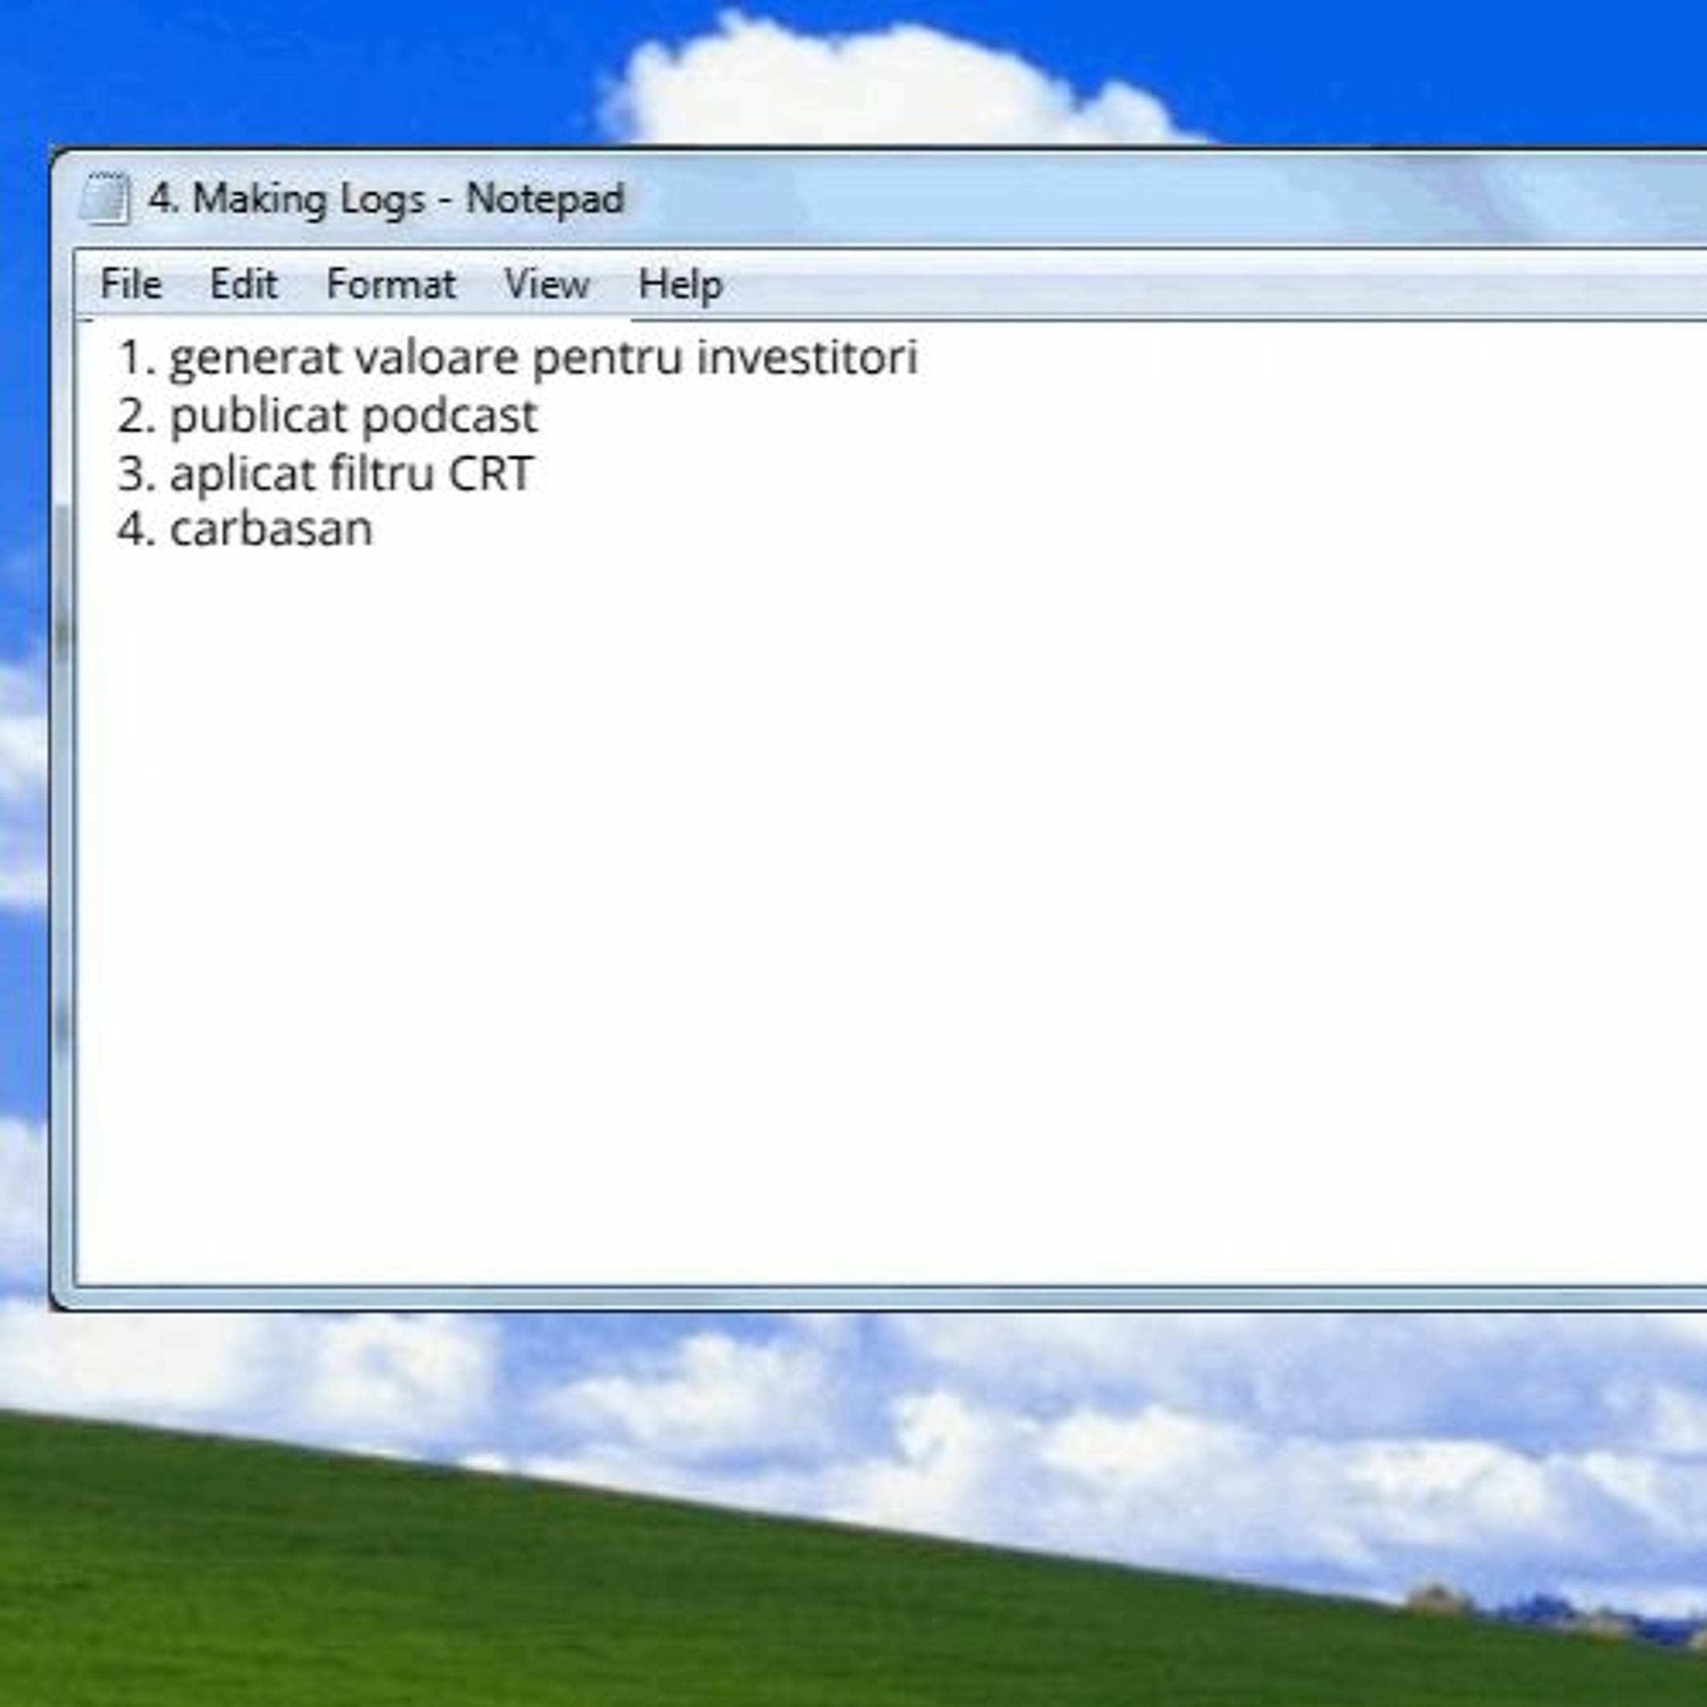Open the Format menu

(x=390, y=284)
